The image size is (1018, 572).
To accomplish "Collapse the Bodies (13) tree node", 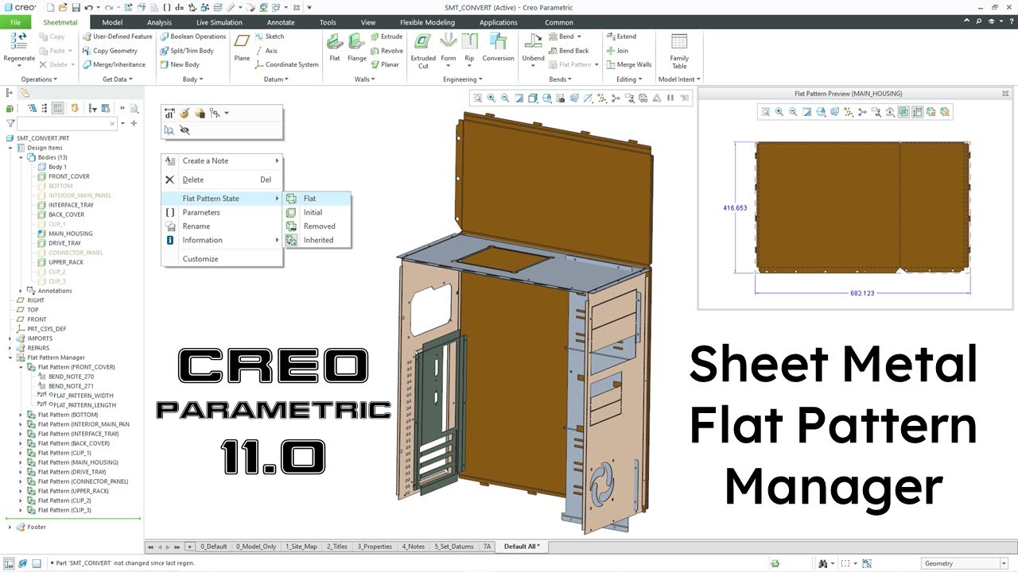I will pyautogui.click(x=22, y=157).
